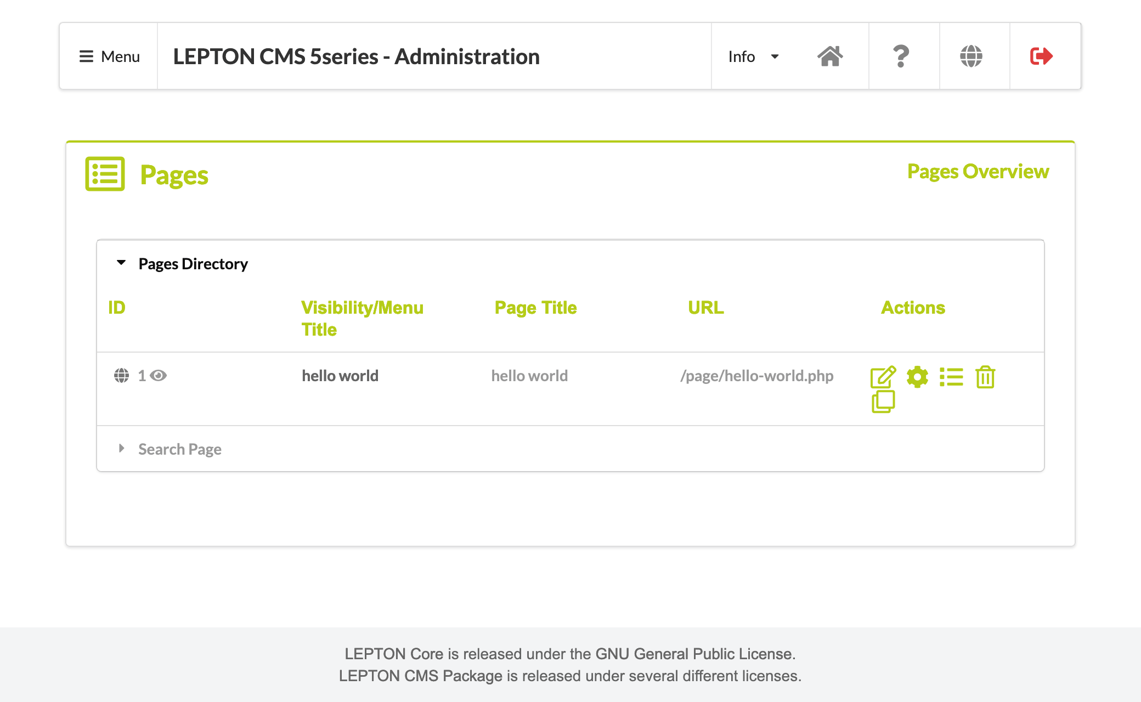Go to home with house icon

pyautogui.click(x=830, y=56)
